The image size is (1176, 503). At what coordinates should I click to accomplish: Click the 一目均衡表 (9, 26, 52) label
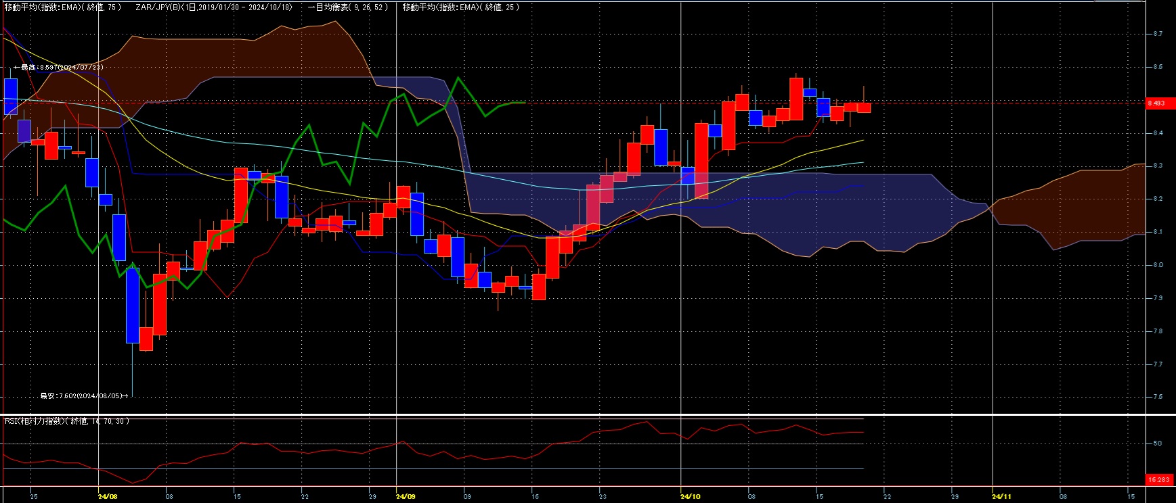pyautogui.click(x=348, y=7)
